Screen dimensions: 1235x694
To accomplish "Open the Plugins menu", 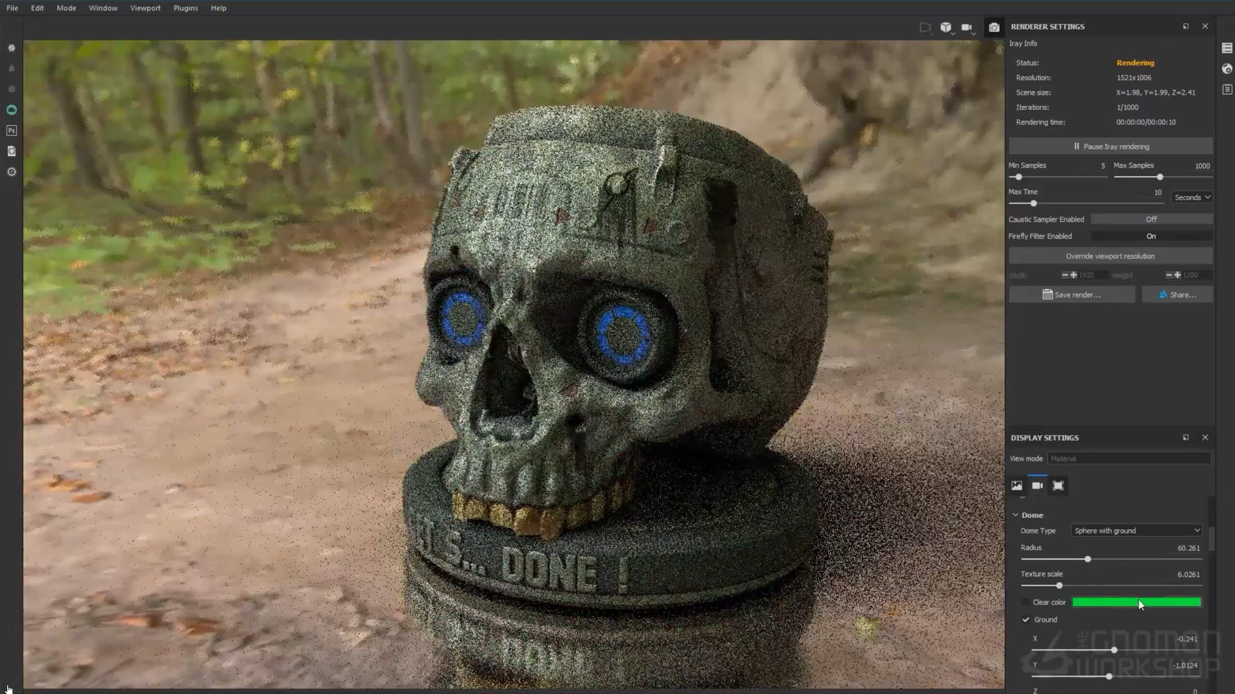I will pos(186,8).
